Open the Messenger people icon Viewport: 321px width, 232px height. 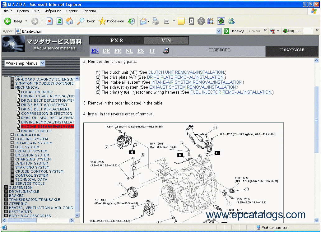[x=231, y=21]
